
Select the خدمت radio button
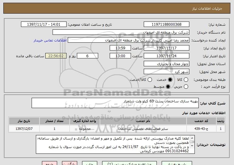coord(170,80)
